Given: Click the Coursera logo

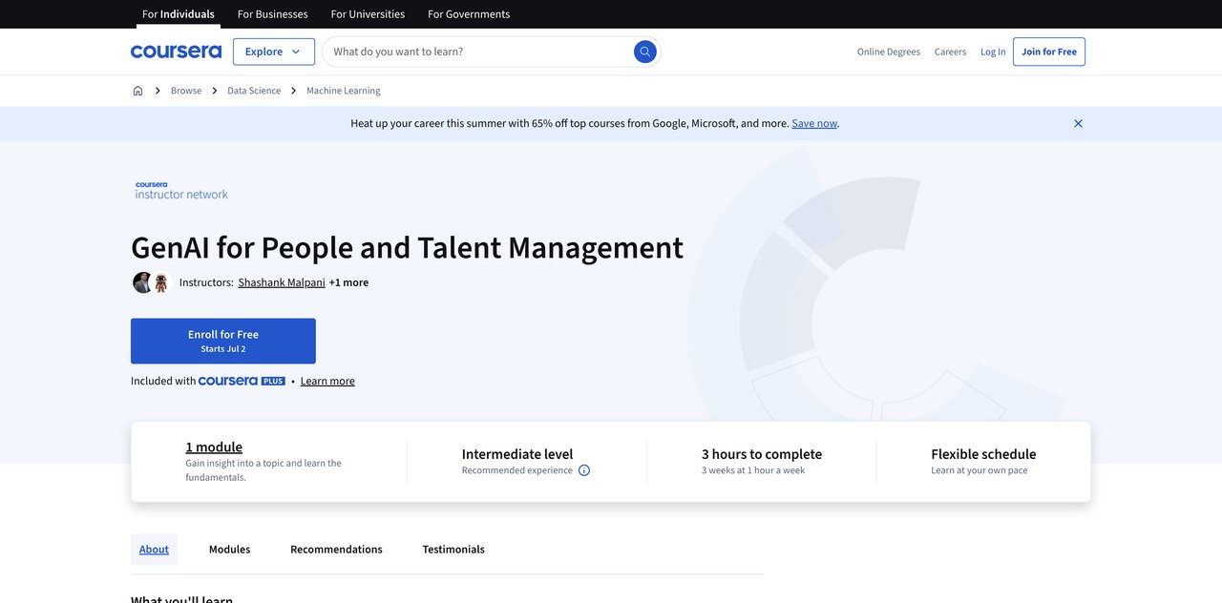Looking at the screenshot, I should pos(176,52).
